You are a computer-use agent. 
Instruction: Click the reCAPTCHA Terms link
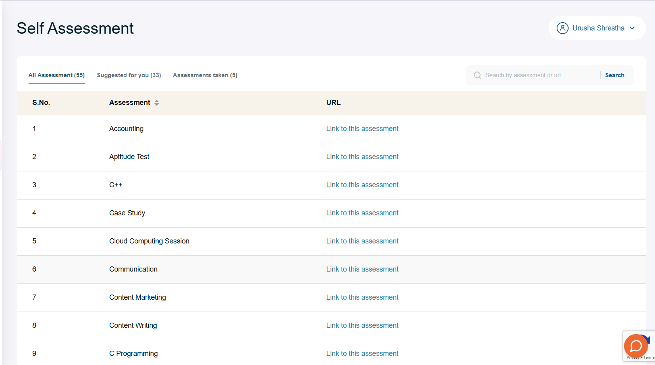[x=649, y=357]
